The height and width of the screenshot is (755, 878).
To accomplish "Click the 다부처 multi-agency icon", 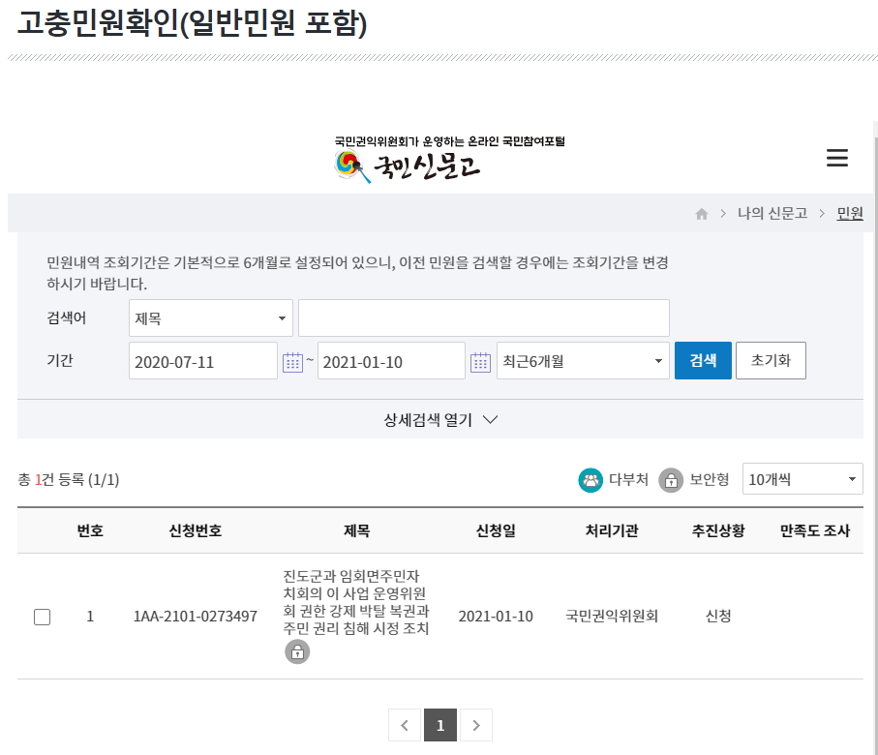I will click(590, 479).
